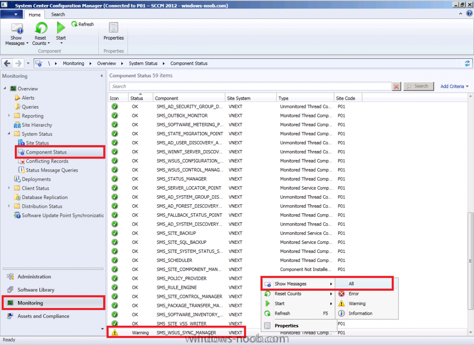Click into the Search input field
Screen dimensions: 474x345
(250, 87)
